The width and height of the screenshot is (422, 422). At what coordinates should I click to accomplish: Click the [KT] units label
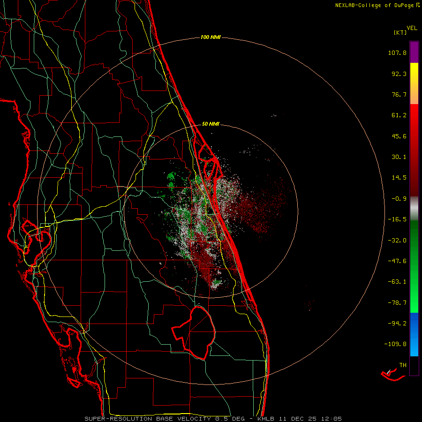tap(400, 32)
